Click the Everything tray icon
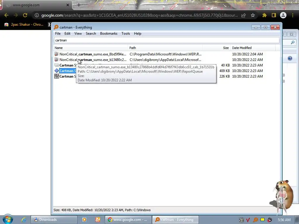 tap(255, 220)
